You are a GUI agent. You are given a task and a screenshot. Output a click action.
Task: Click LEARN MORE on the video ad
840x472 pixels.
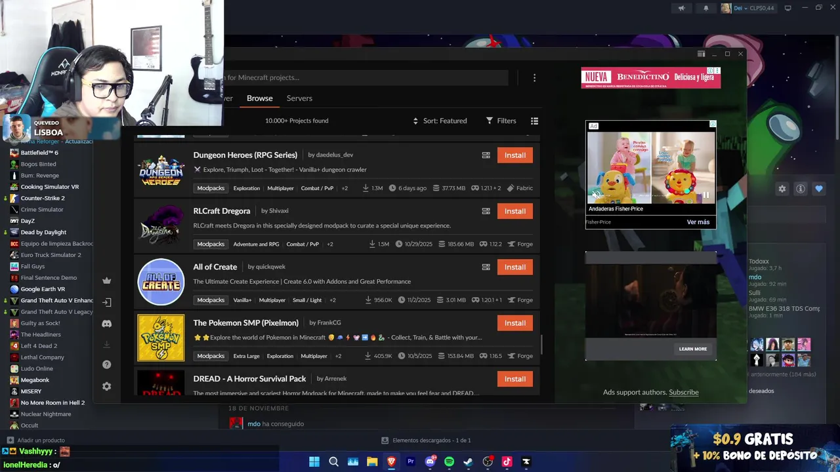pyautogui.click(x=693, y=349)
